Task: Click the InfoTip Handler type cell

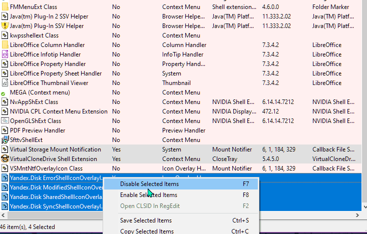Action: click(183, 54)
